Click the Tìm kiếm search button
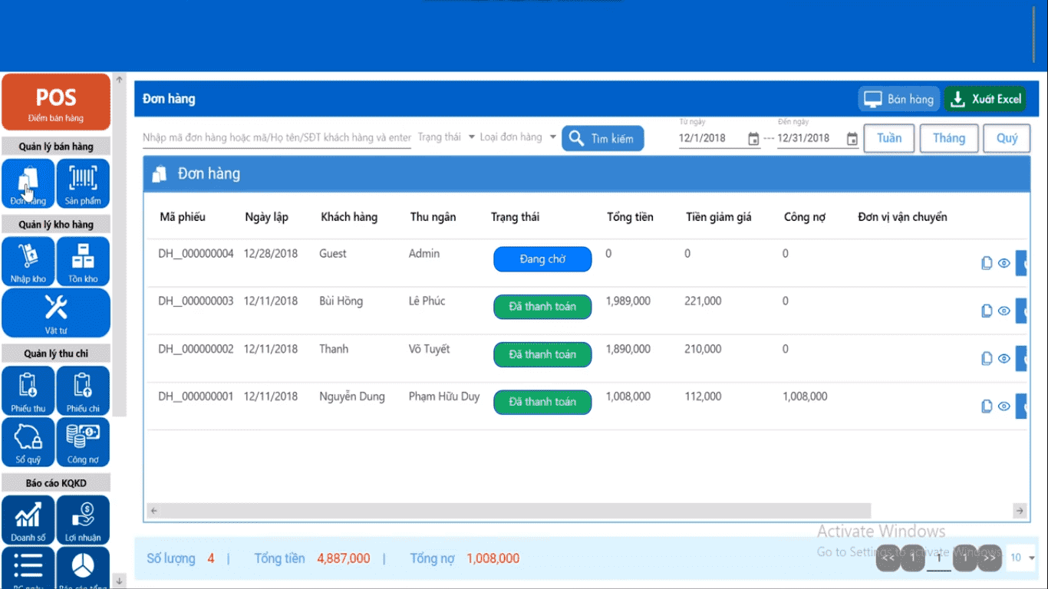 603,139
